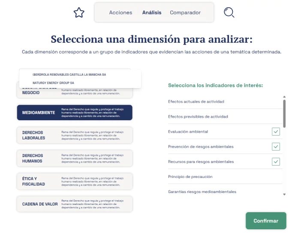Open search with the magnifier icon

pyautogui.click(x=229, y=13)
